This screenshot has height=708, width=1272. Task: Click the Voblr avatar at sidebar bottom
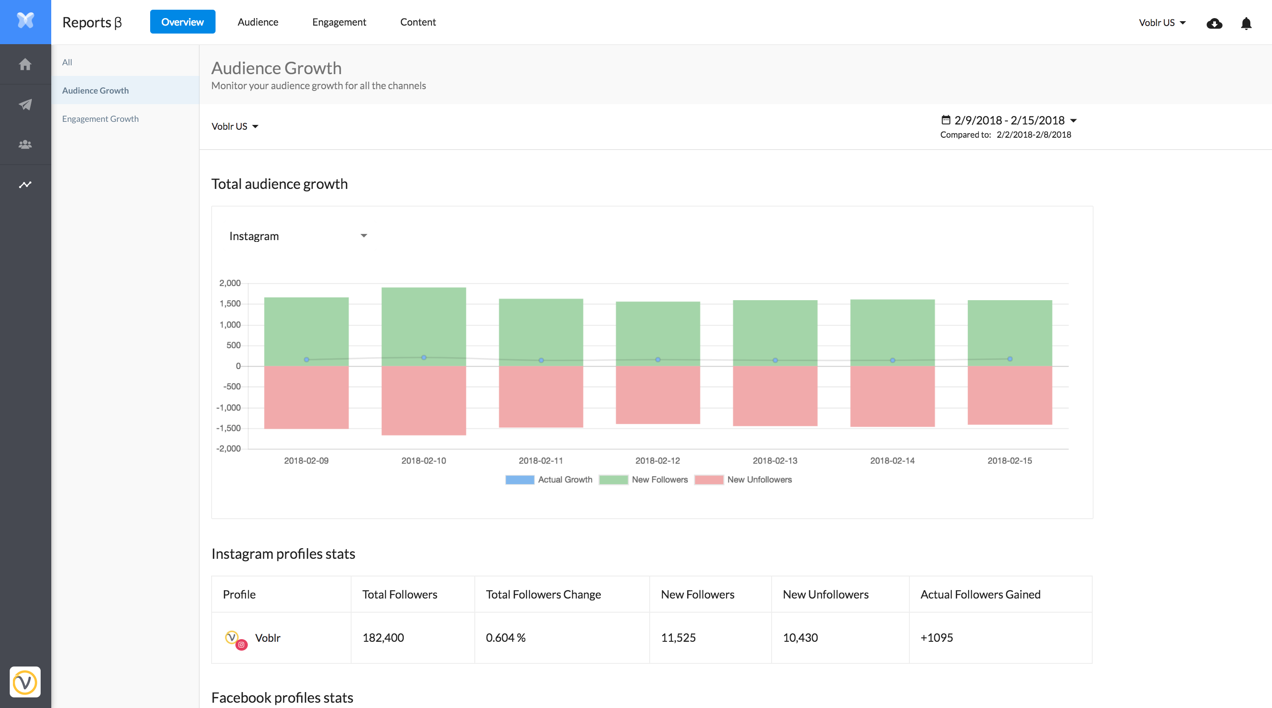[x=25, y=682]
